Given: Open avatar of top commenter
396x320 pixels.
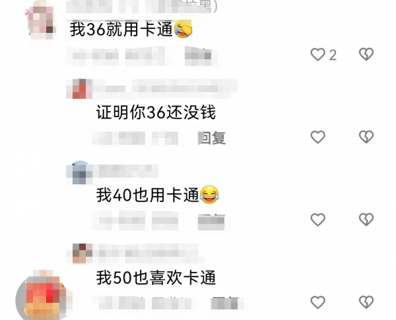Looking at the screenshot, I should [x=41, y=20].
